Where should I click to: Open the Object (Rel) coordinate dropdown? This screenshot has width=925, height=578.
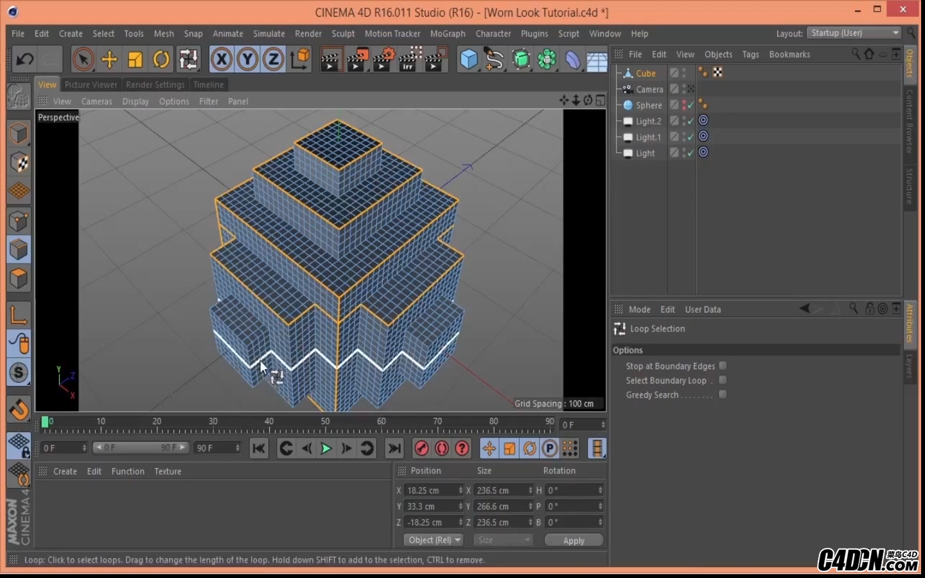[x=434, y=540]
